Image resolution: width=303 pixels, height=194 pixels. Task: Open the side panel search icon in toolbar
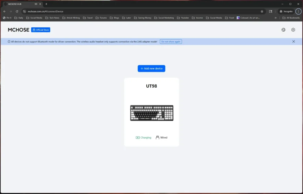point(271,12)
